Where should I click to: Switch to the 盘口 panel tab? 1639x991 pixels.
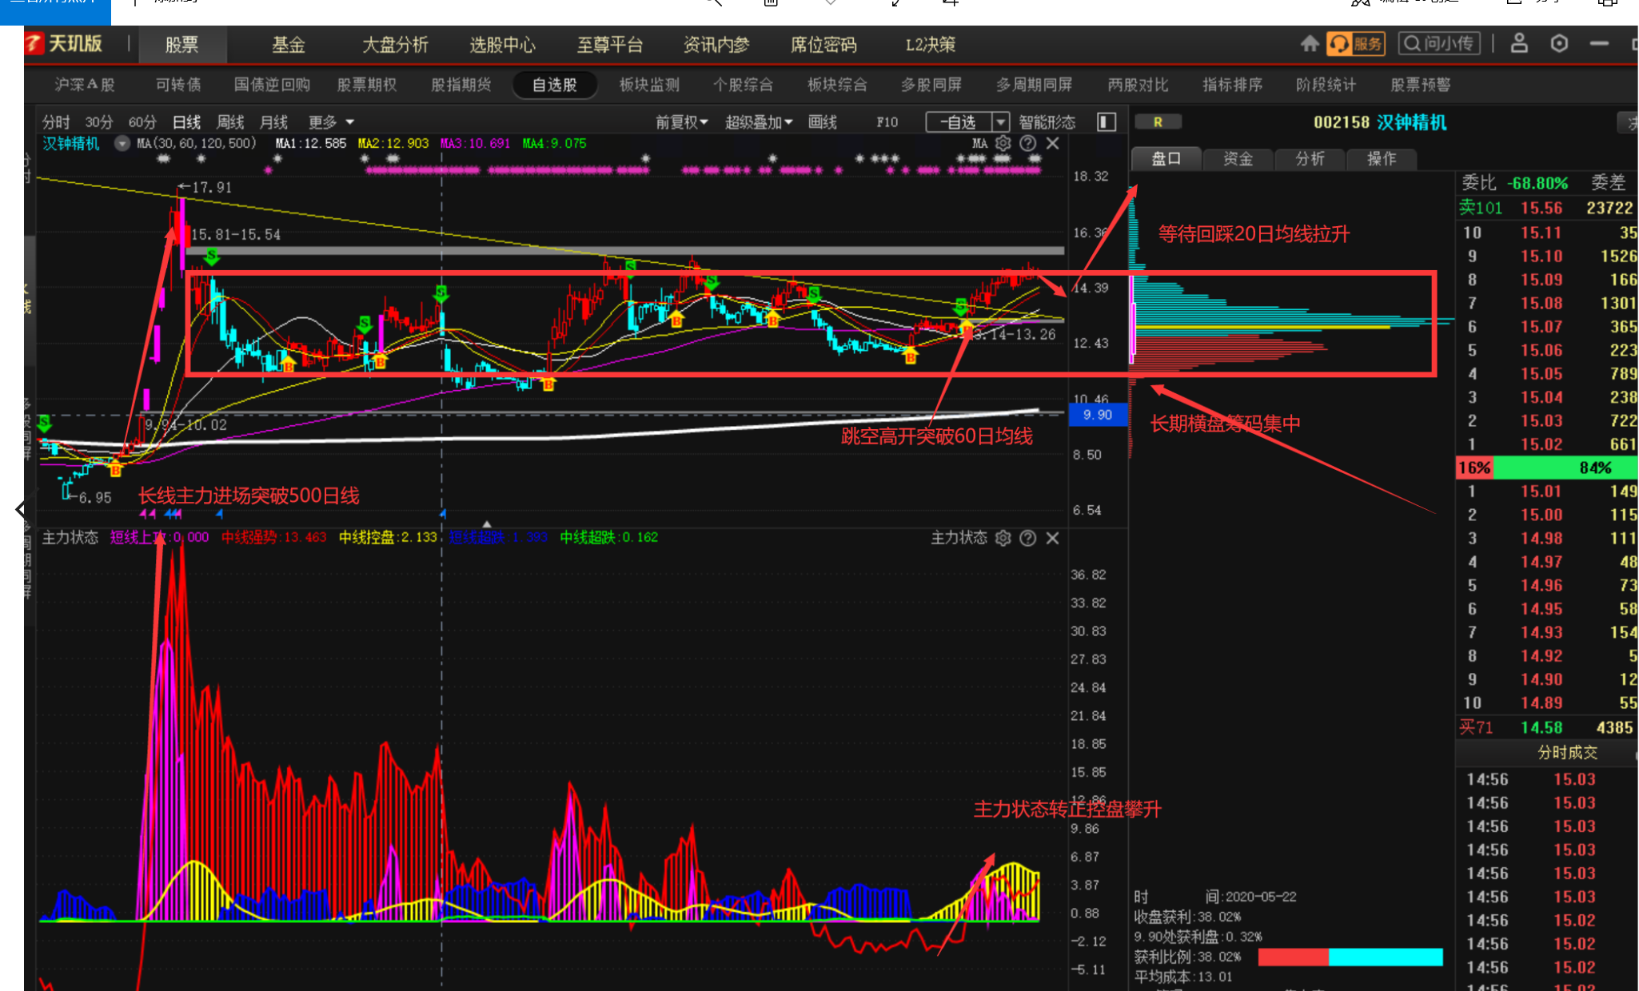click(1166, 158)
